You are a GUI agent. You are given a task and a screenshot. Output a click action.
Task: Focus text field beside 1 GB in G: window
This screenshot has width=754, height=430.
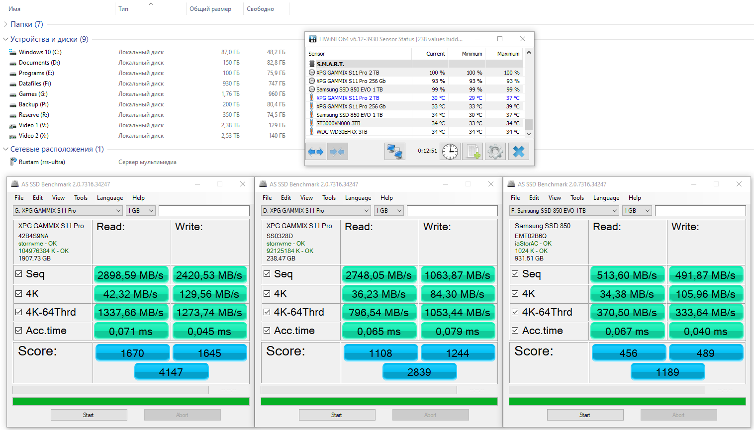(x=204, y=211)
